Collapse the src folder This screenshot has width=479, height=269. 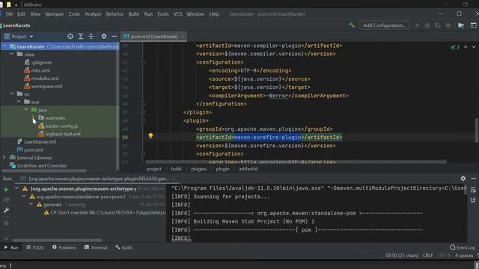point(12,93)
